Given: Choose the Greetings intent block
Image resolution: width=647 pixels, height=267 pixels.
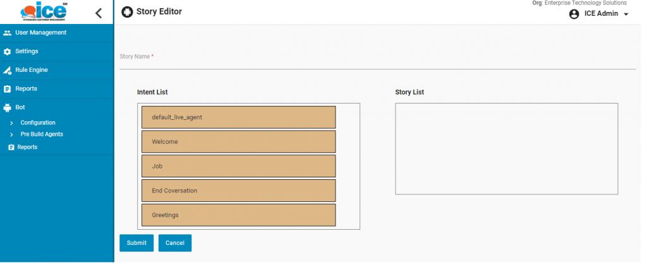Looking at the screenshot, I should 238,215.
